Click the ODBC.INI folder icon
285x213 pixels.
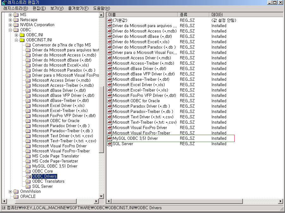[x=22, y=35]
